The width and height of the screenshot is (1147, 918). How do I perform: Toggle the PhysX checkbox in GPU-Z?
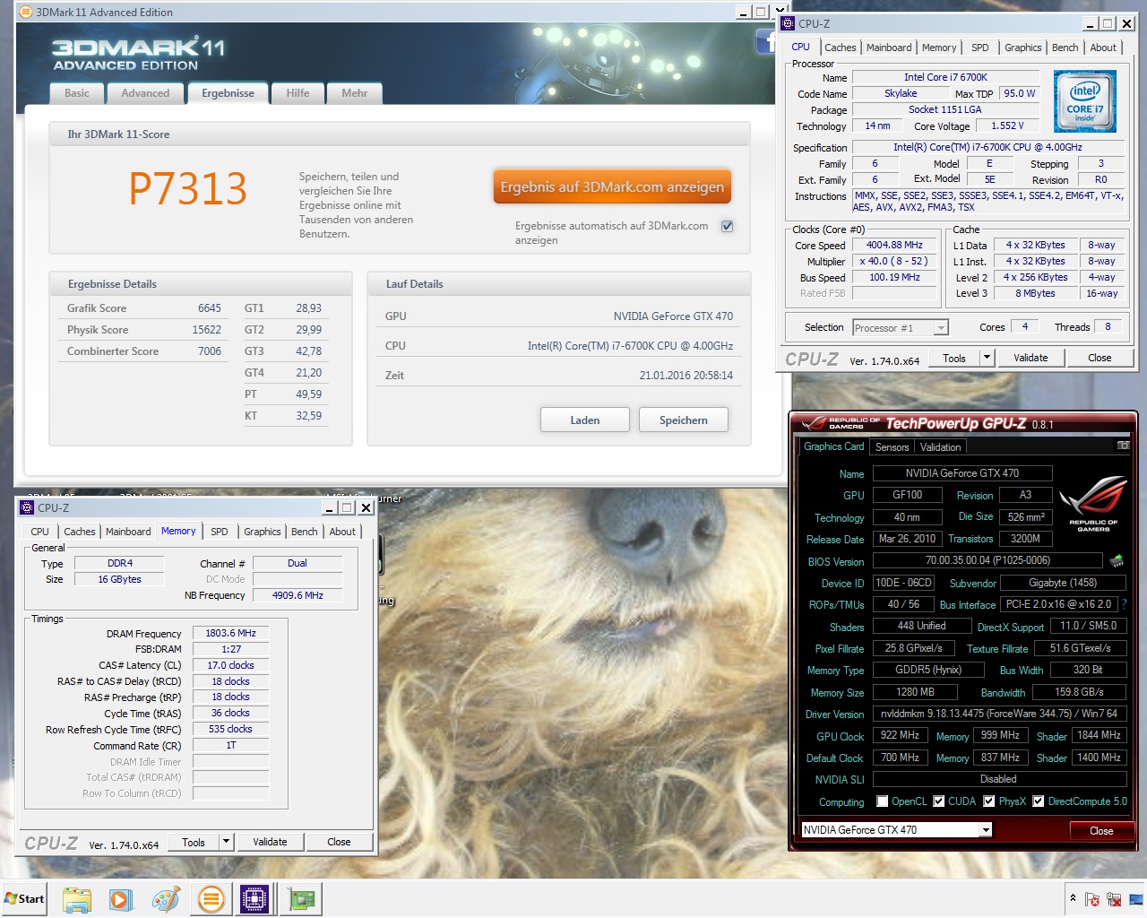989,801
